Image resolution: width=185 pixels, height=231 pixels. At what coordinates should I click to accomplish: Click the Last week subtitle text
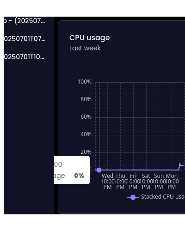point(85,48)
